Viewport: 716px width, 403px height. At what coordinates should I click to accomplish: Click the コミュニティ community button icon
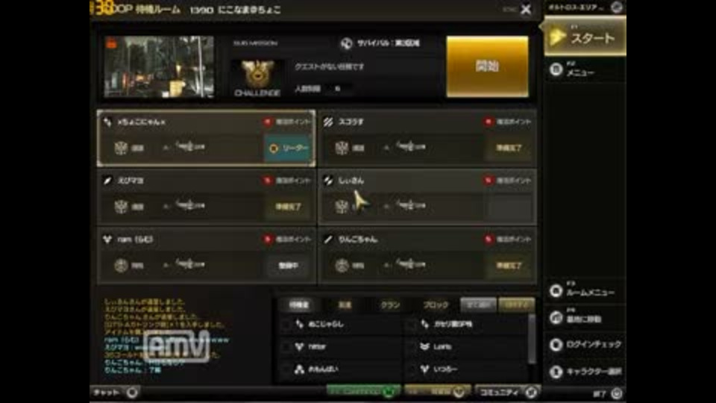click(531, 392)
